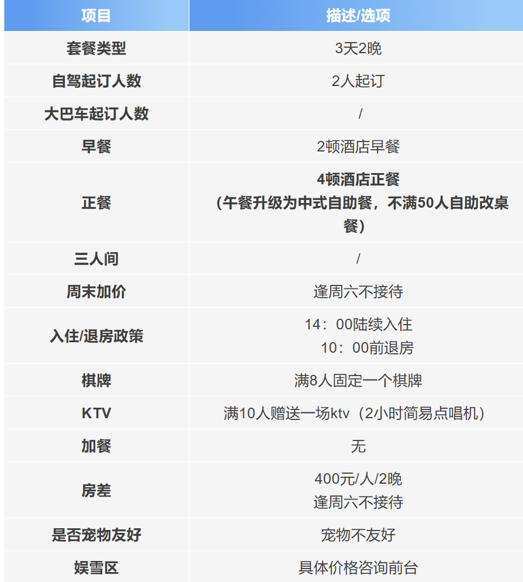The width and height of the screenshot is (523, 582).
Task: Click the 描述/选项 column header
Action: pos(358,16)
